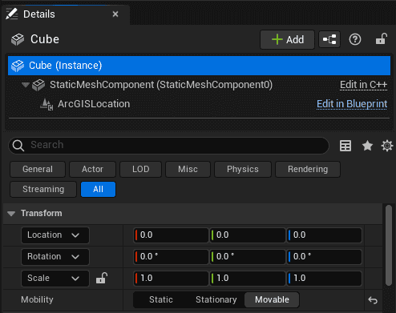Filter by Rendering category
Viewport: 396px width, 313px height.
coord(308,169)
